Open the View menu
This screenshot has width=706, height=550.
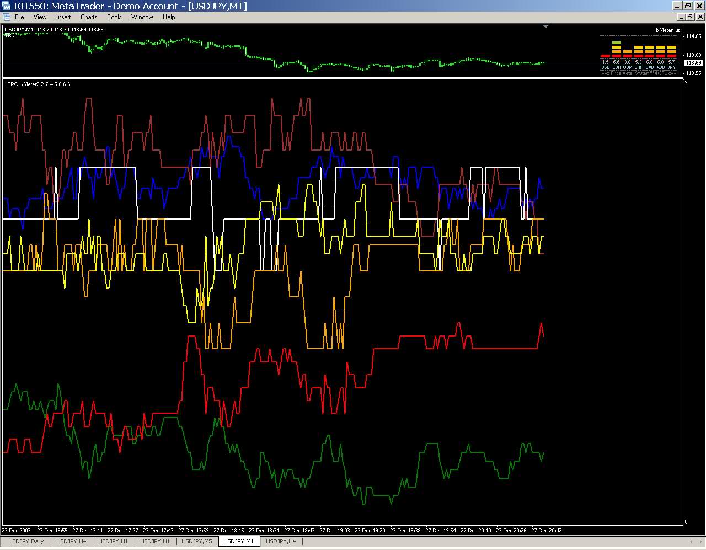pos(40,17)
